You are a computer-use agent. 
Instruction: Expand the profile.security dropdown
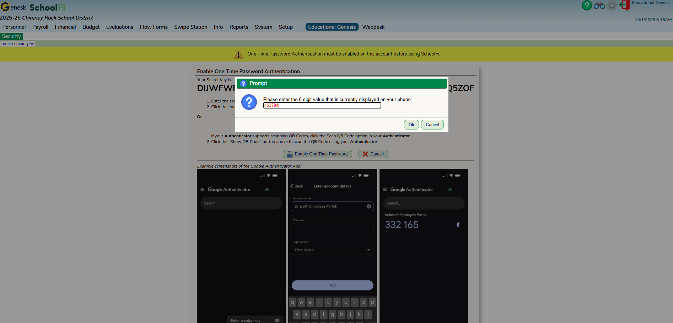tap(17, 44)
